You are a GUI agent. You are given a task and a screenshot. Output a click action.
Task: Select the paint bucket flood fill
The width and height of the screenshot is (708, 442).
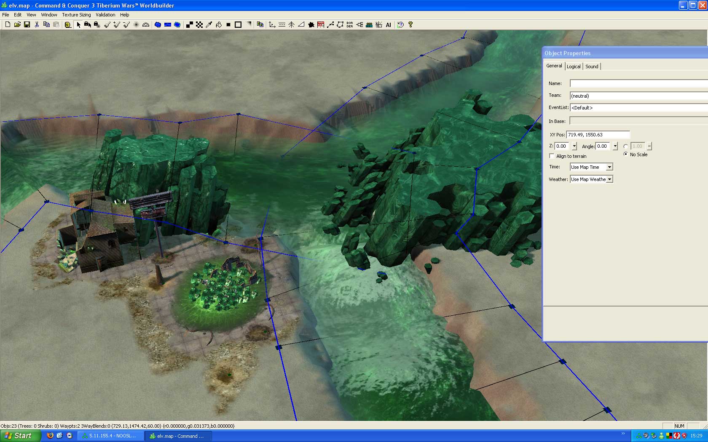point(219,25)
